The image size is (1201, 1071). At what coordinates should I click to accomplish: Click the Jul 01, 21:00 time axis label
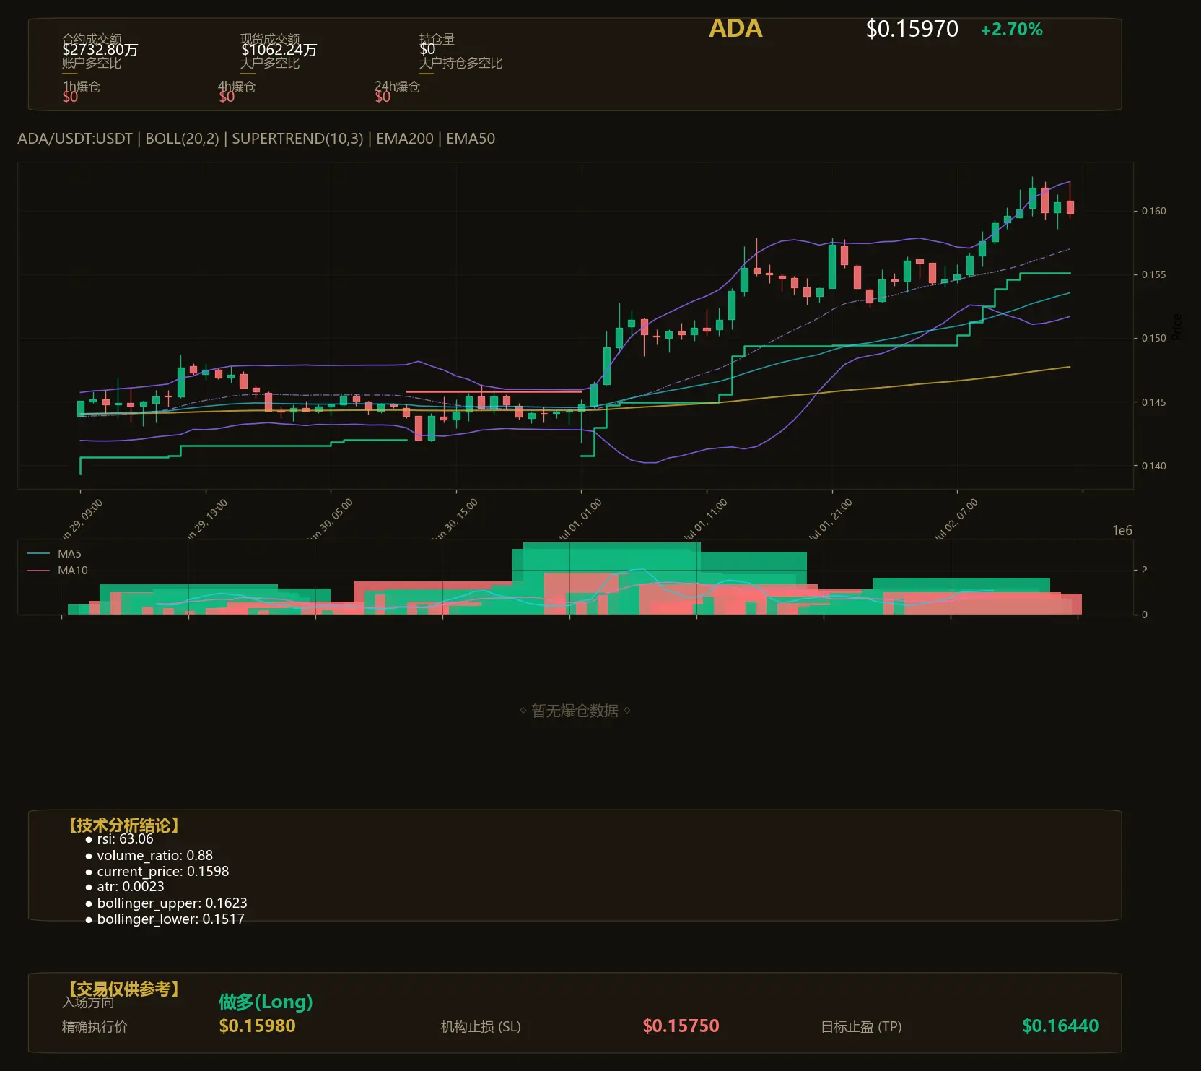[x=830, y=520]
